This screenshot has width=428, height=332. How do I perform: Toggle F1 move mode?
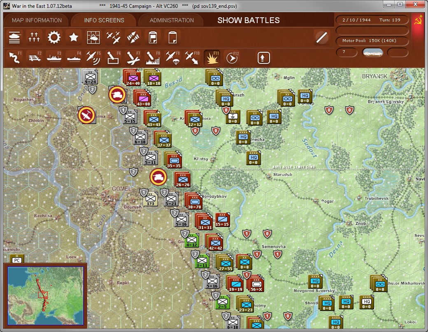[x=15, y=58]
